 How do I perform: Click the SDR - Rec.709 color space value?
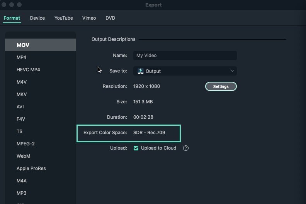pos(149,133)
